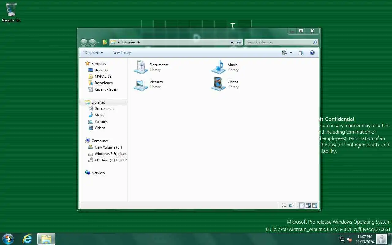The height and width of the screenshot is (245, 392).
Task: Click Windows Explorer taskbar button
Action: pos(46,239)
